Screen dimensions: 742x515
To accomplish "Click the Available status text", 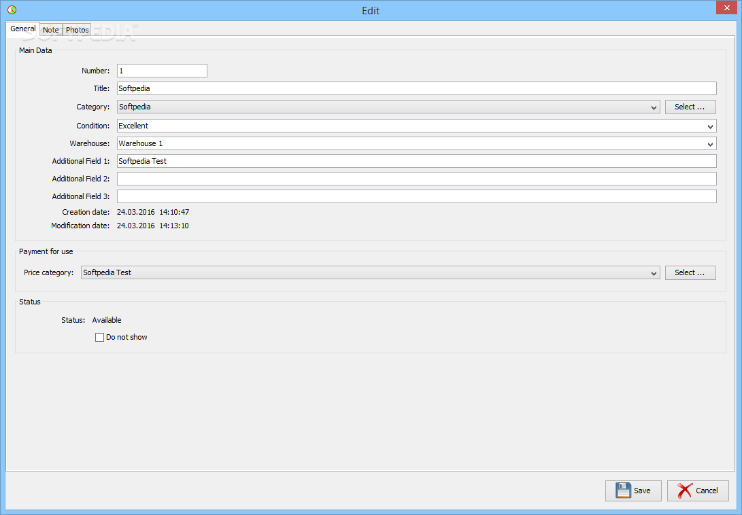I will click(x=107, y=320).
